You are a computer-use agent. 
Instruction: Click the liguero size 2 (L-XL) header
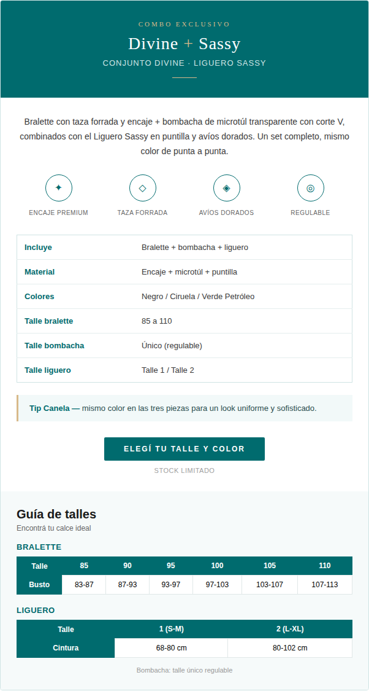tap(290, 630)
